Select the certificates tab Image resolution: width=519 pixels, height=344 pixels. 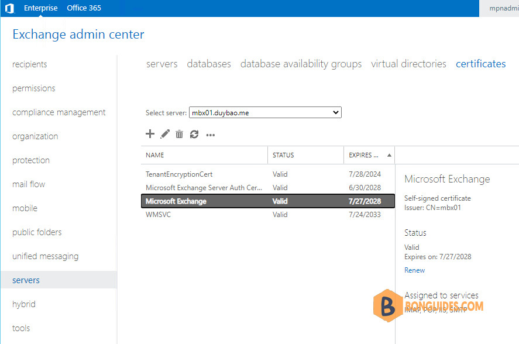pyautogui.click(x=480, y=64)
